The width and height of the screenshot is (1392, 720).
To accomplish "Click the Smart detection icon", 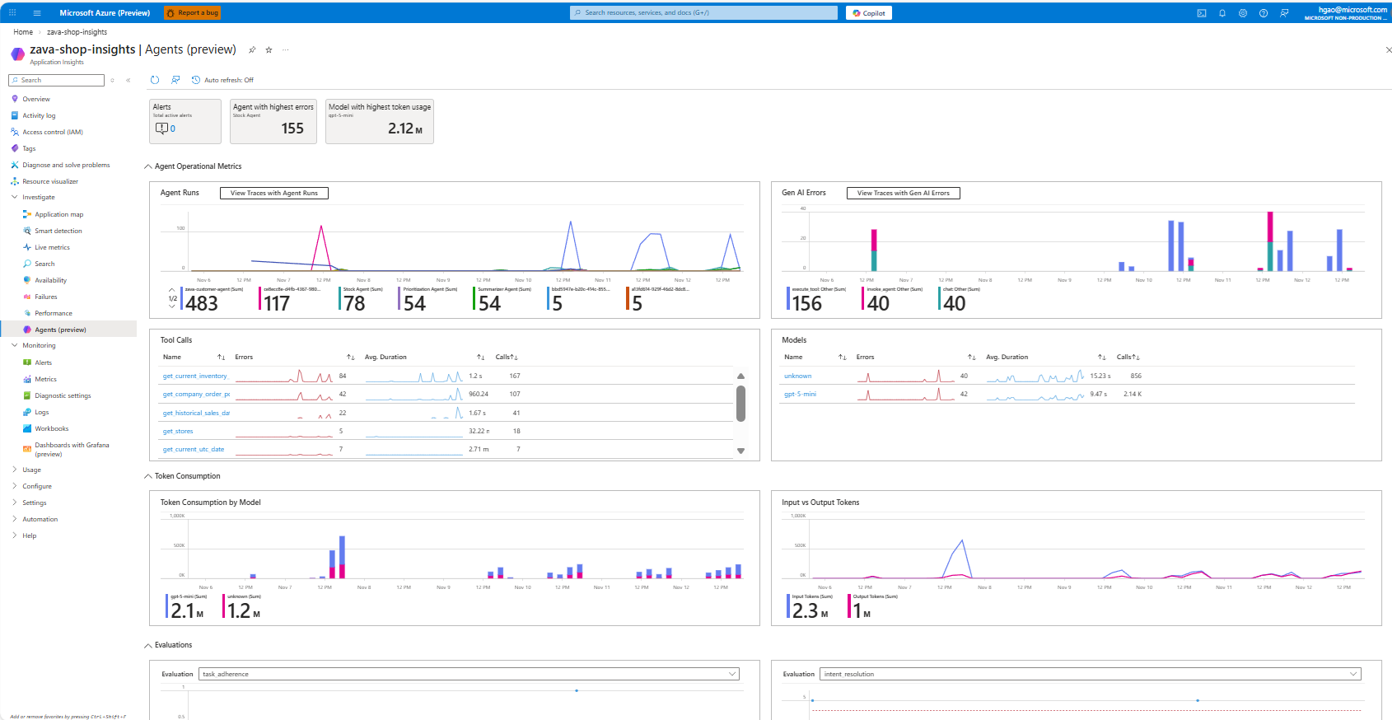I will click(x=27, y=231).
